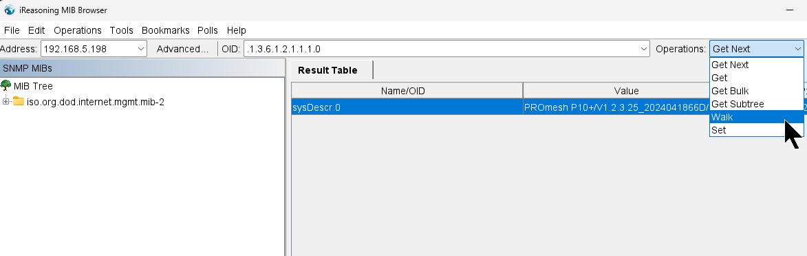Image resolution: width=807 pixels, height=256 pixels.
Task: Select Get Next from Operations list
Action: [757, 65]
